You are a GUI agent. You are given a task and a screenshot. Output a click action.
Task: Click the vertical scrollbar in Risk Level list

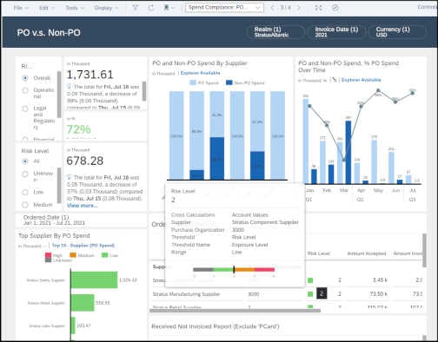point(59,185)
